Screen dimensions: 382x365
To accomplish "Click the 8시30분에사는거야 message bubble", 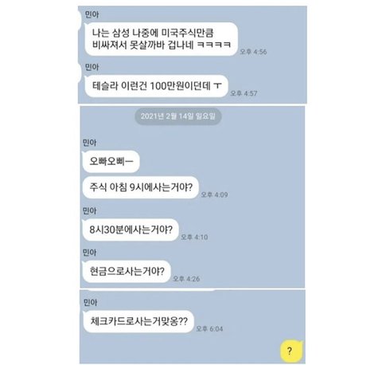I will [131, 230].
